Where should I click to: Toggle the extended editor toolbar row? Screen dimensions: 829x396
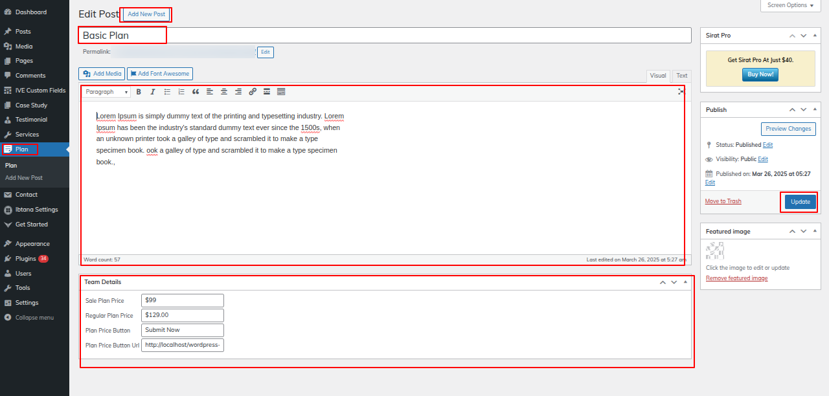coord(281,92)
